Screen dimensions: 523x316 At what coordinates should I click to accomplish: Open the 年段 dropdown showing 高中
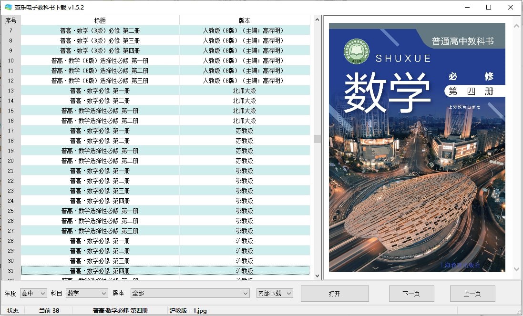[33, 294]
